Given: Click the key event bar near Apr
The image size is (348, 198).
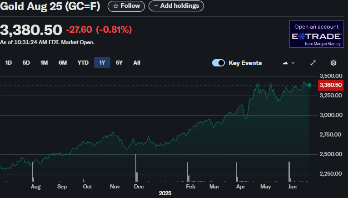Looking at the screenshot, I should (x=237, y=172).
